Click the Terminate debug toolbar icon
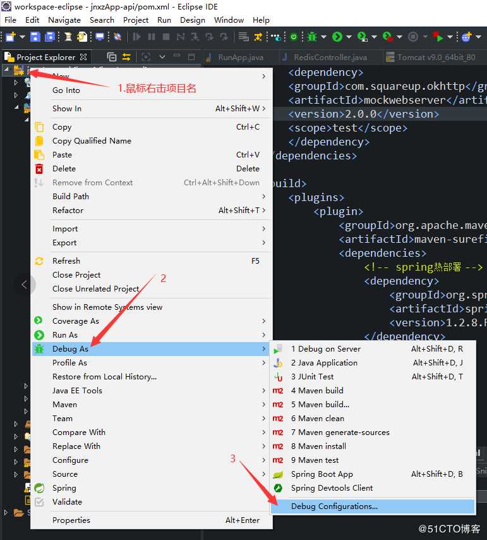 pyautogui.click(x=165, y=37)
